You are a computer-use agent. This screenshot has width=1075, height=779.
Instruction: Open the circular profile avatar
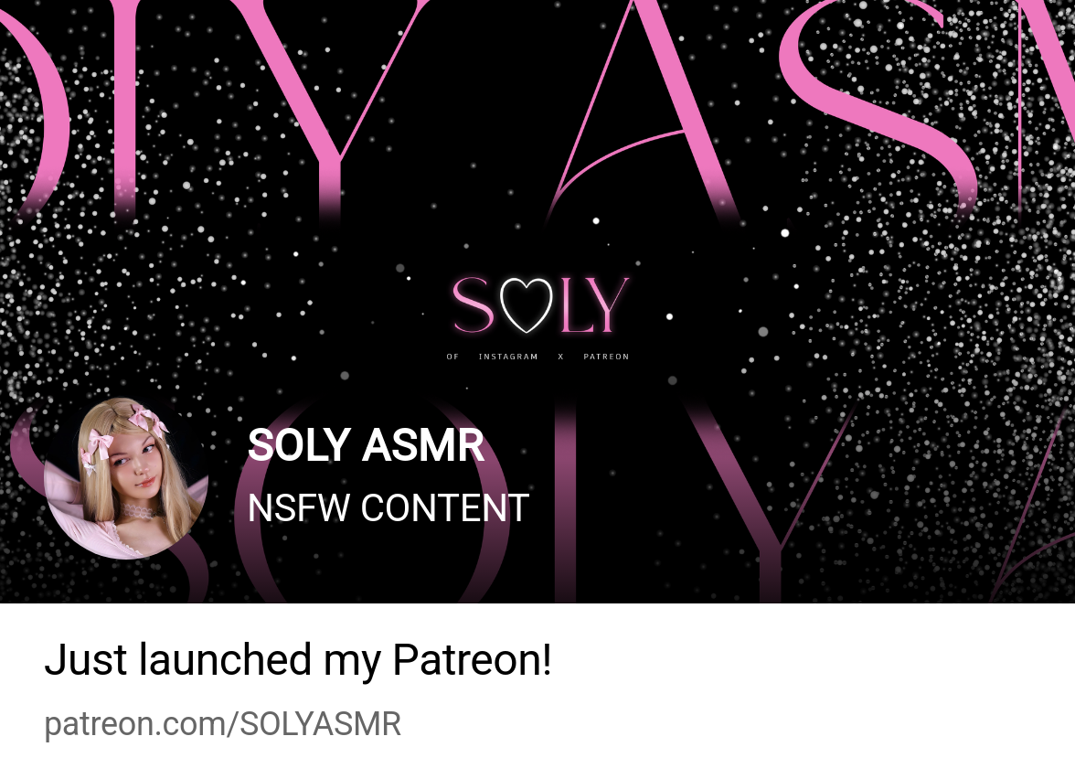click(127, 478)
